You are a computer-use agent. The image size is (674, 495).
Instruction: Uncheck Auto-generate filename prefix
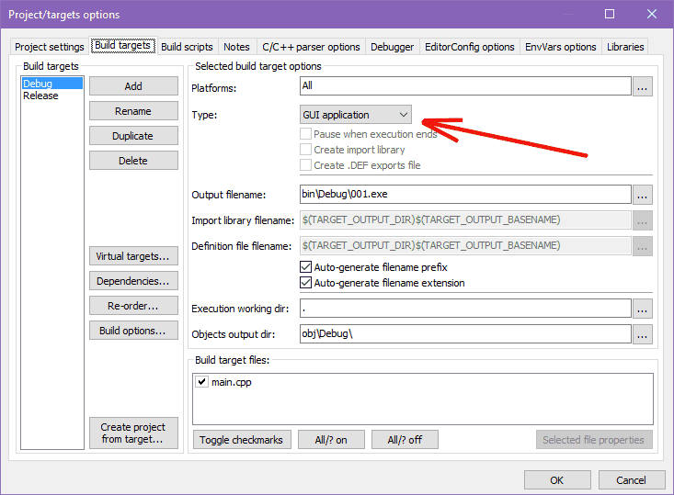point(306,267)
